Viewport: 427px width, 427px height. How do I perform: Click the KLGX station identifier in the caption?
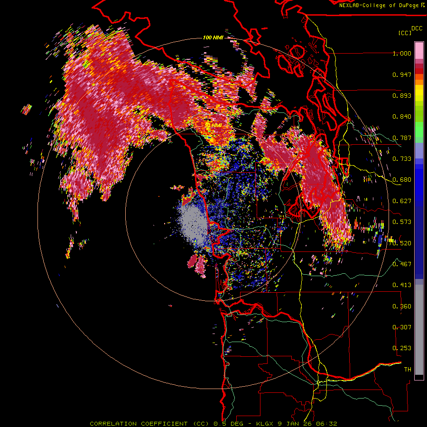pos(265,424)
